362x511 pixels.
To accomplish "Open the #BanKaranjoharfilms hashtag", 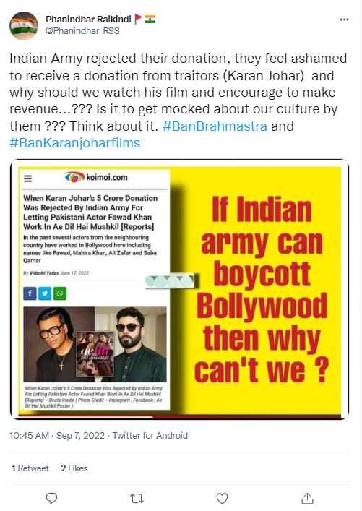I will [x=75, y=142].
